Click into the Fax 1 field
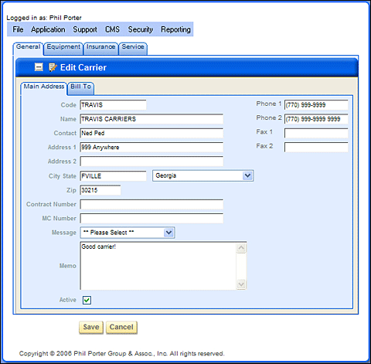The image size is (371, 364). coord(316,133)
